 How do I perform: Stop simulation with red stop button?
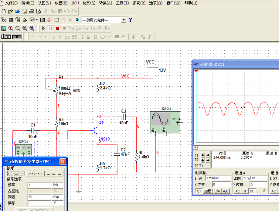(x=57, y=29)
